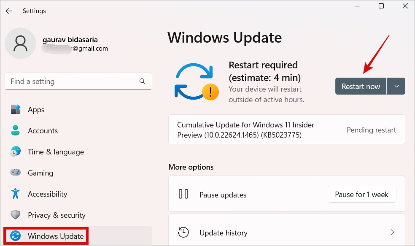
Task: Click the back arrow icon
Action: [x=9, y=11]
